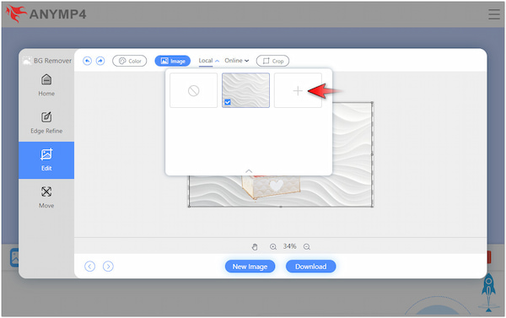Viewport: 506px width, 318px height.
Task: Click the zoom out magnifier
Action: [307, 247]
